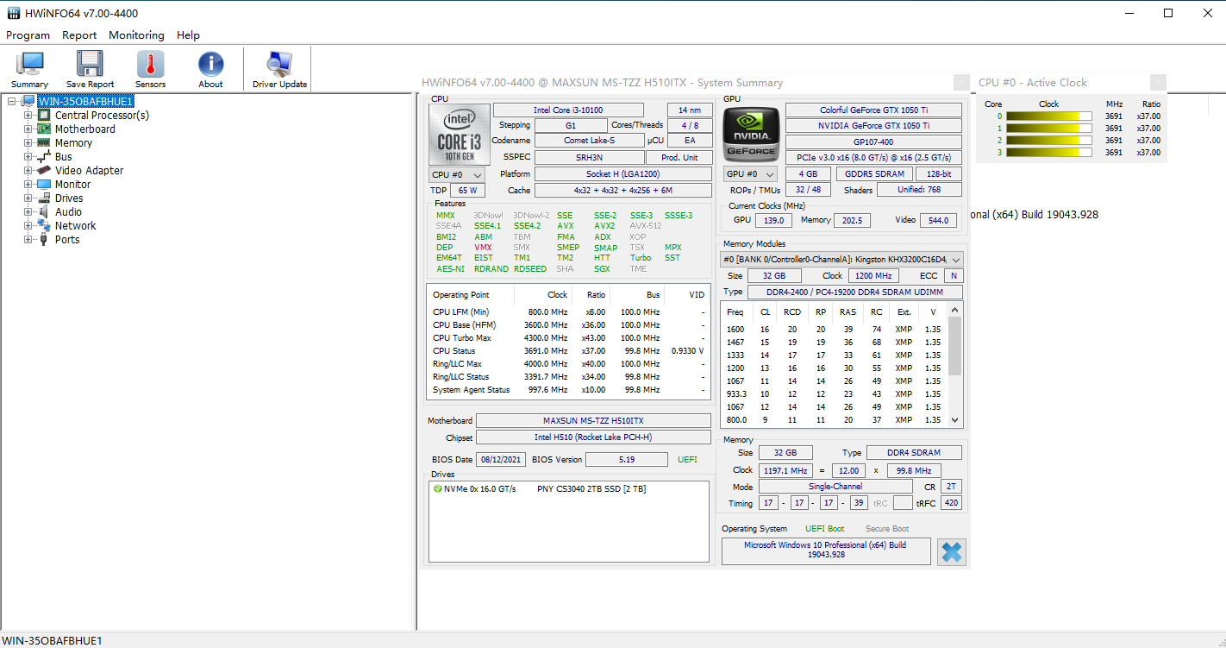Open the Monitoring menu

(136, 35)
